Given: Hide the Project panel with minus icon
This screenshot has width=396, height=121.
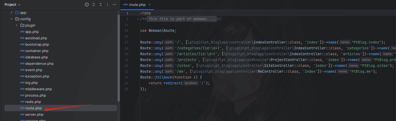Looking at the screenshot, I should pyautogui.click(x=114, y=5).
